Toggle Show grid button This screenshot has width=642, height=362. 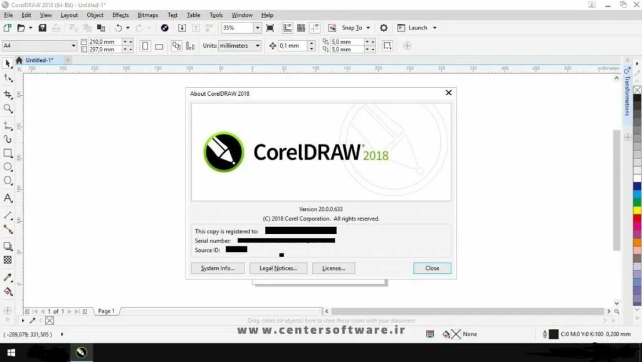tap(301, 28)
